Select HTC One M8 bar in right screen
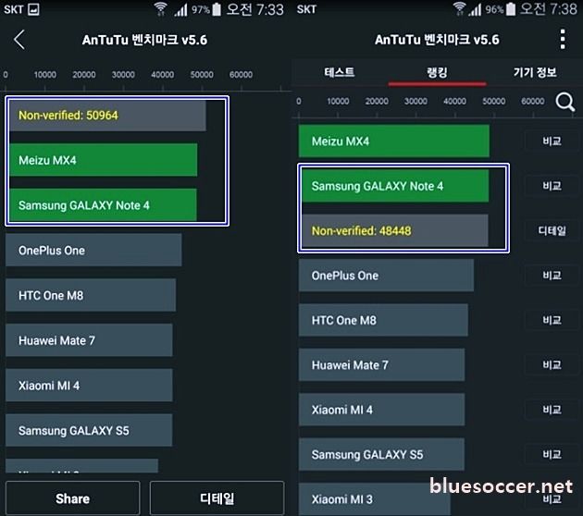 [x=383, y=320]
